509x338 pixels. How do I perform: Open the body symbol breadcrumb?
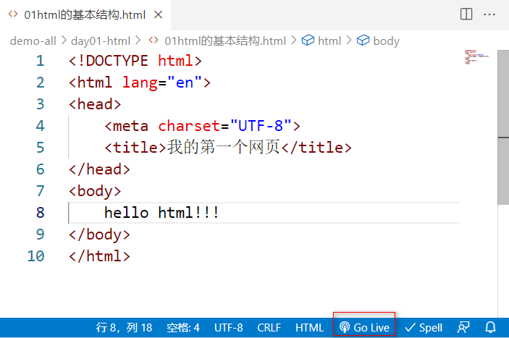coord(385,41)
